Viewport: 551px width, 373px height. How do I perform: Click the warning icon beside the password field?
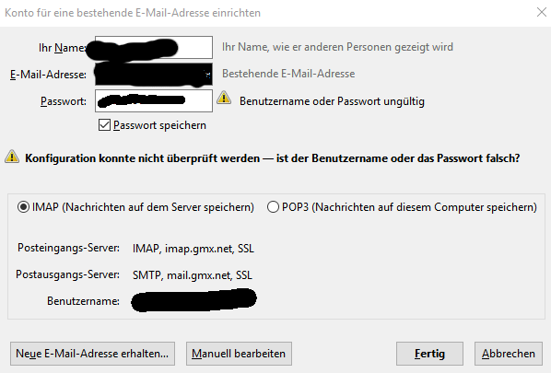pos(224,98)
